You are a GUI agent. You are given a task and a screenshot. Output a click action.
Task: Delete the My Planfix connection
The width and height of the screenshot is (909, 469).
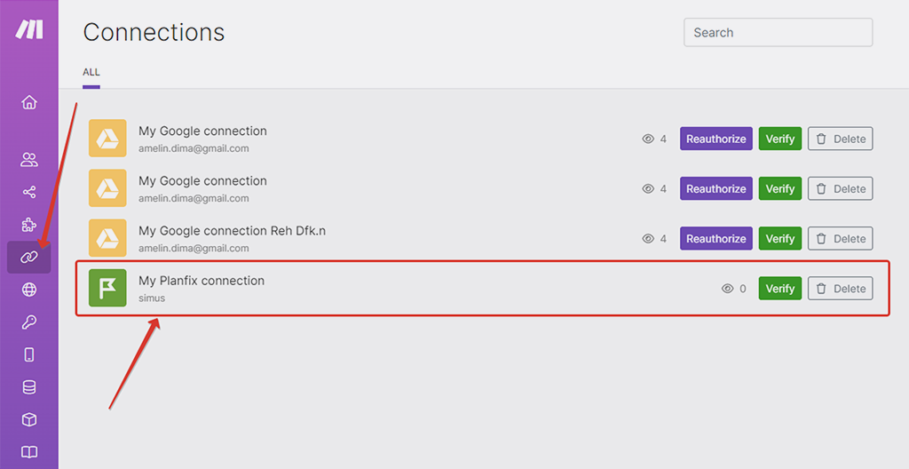[x=840, y=289]
